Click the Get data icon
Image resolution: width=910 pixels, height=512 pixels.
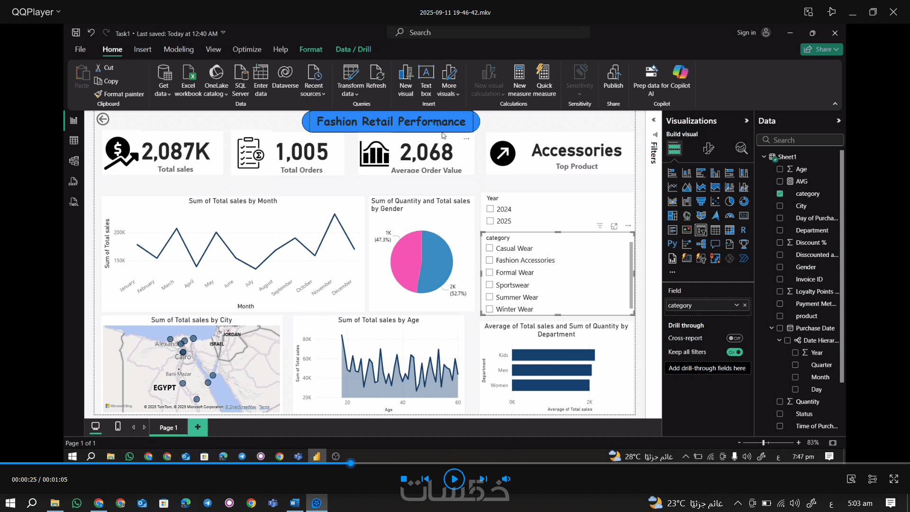164,73
